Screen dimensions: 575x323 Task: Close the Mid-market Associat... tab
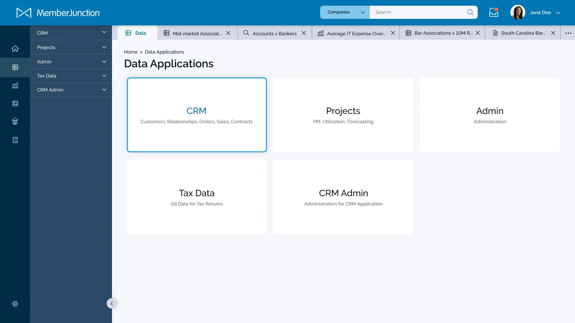point(228,33)
